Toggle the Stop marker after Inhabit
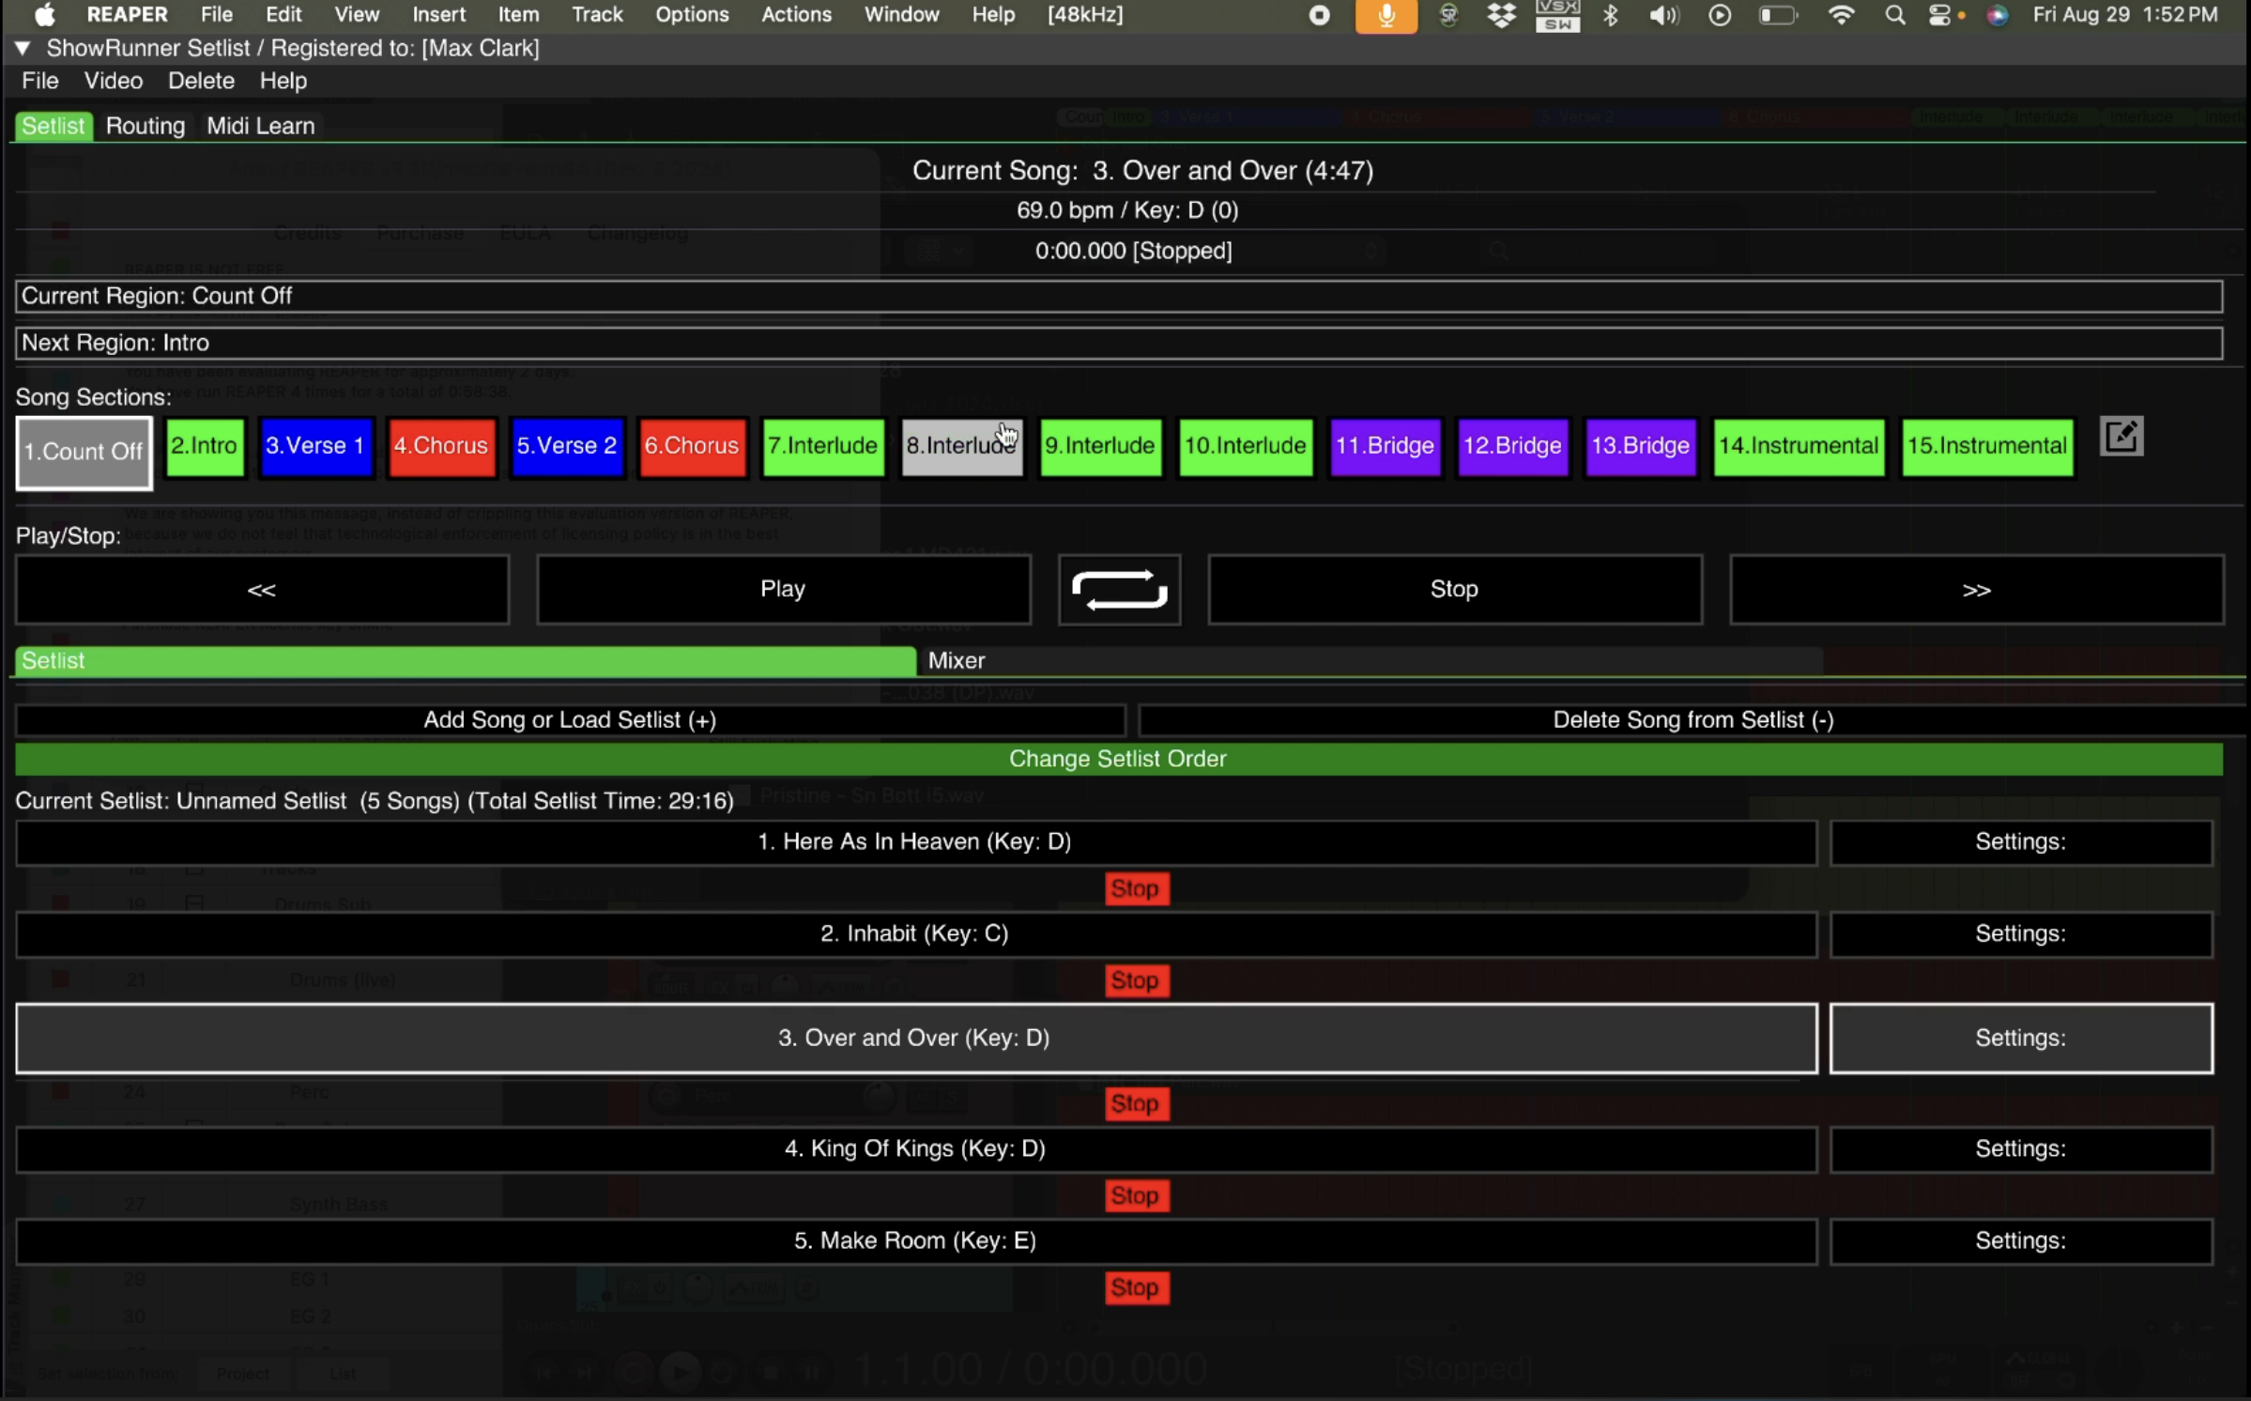2251x1401 pixels. coord(1136,979)
